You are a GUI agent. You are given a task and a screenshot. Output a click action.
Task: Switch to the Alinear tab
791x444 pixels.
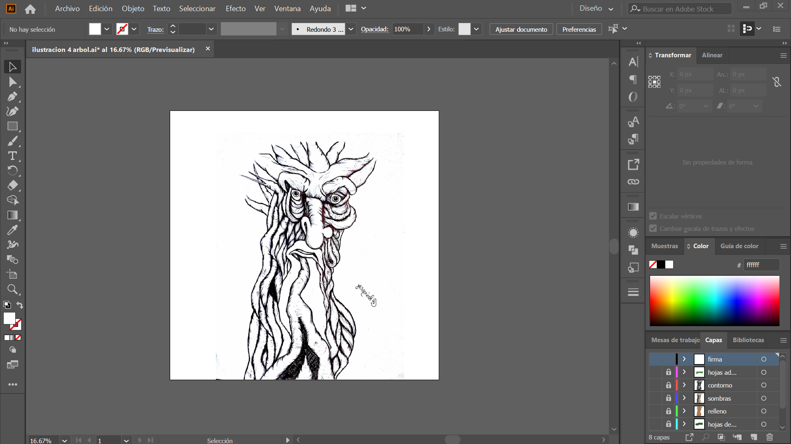712,55
